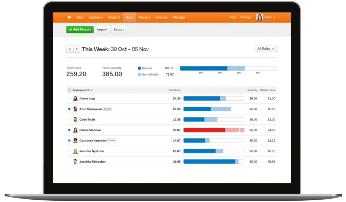This screenshot has height=202, width=346.
Task: Open the Caline account menu
Action: coord(270,17)
